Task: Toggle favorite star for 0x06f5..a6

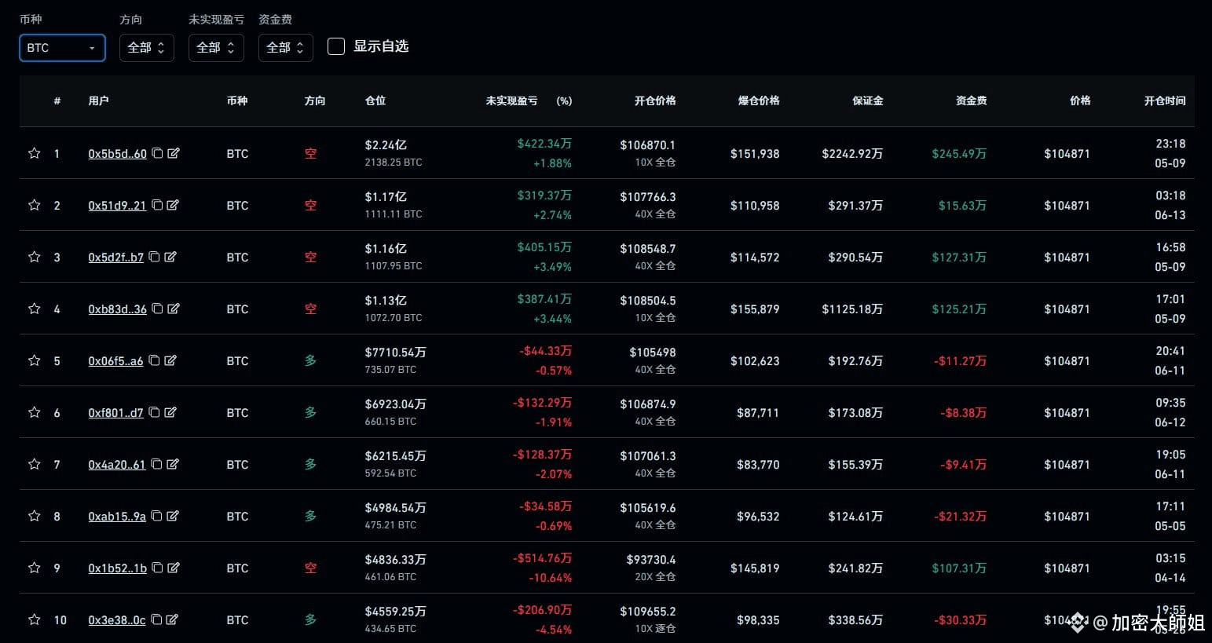Action: click(x=34, y=360)
